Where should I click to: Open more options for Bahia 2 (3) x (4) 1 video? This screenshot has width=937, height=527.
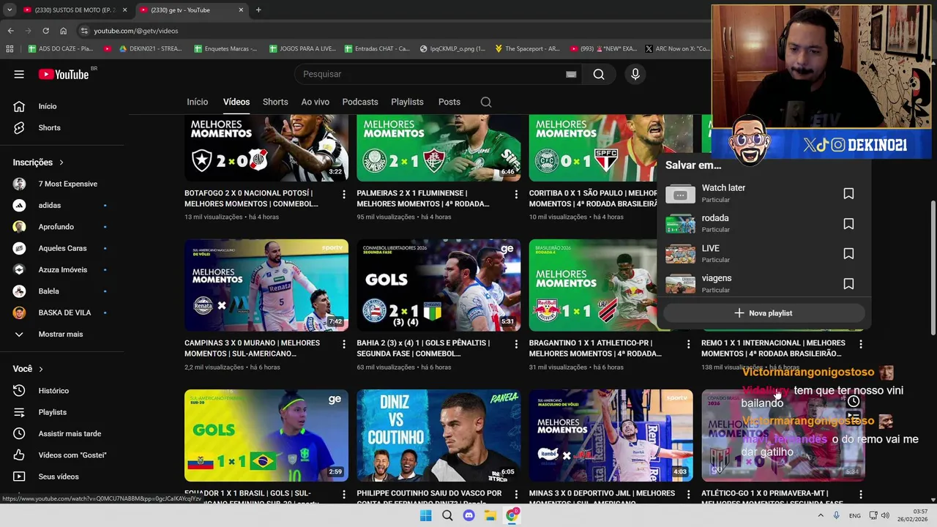[x=516, y=343]
